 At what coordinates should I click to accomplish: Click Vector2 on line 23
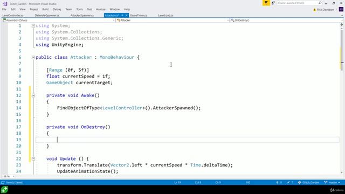pos(120,165)
